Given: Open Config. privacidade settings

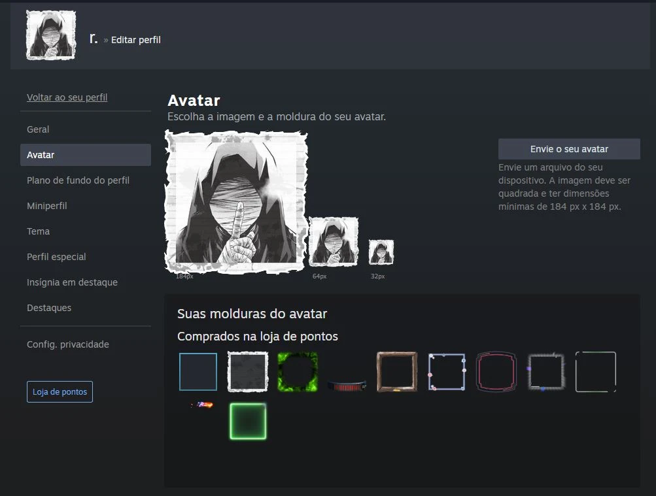Looking at the screenshot, I should [67, 344].
